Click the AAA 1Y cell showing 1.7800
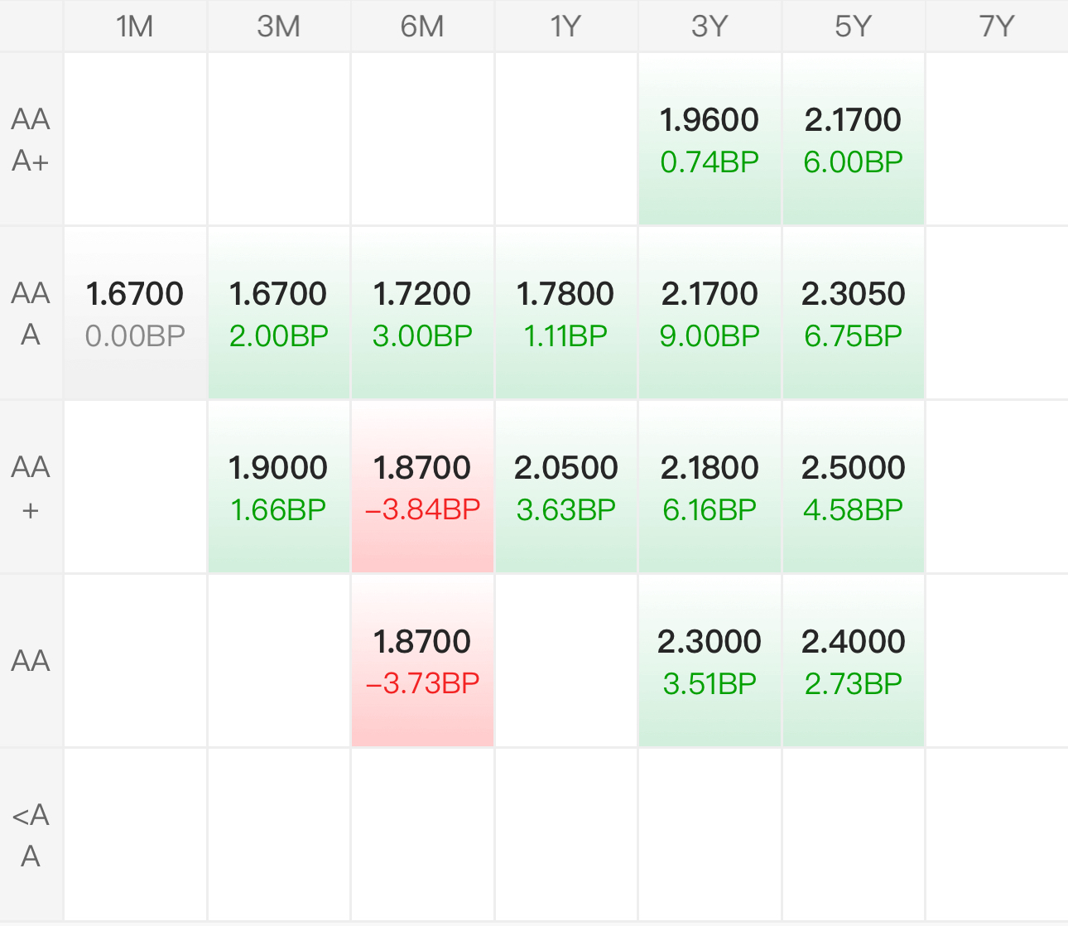Viewport: 1068px width, 926px height. [566, 313]
